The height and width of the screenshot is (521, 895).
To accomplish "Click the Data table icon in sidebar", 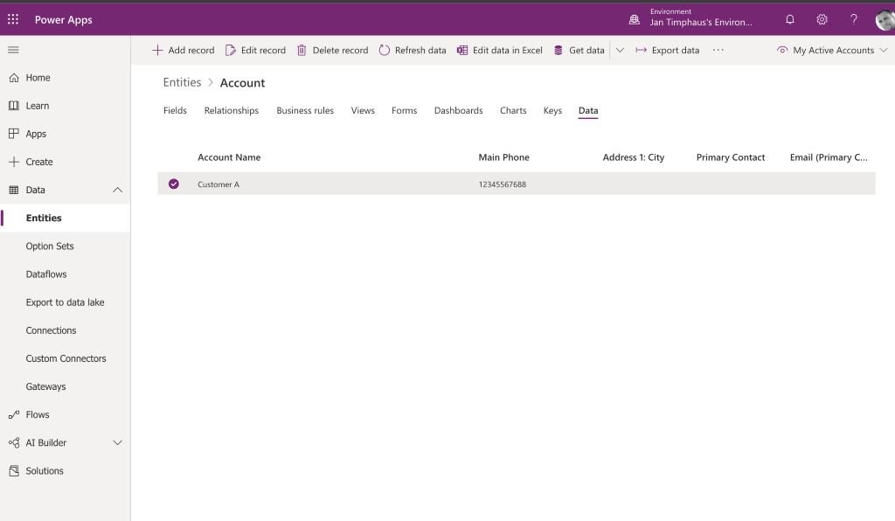I will [14, 190].
